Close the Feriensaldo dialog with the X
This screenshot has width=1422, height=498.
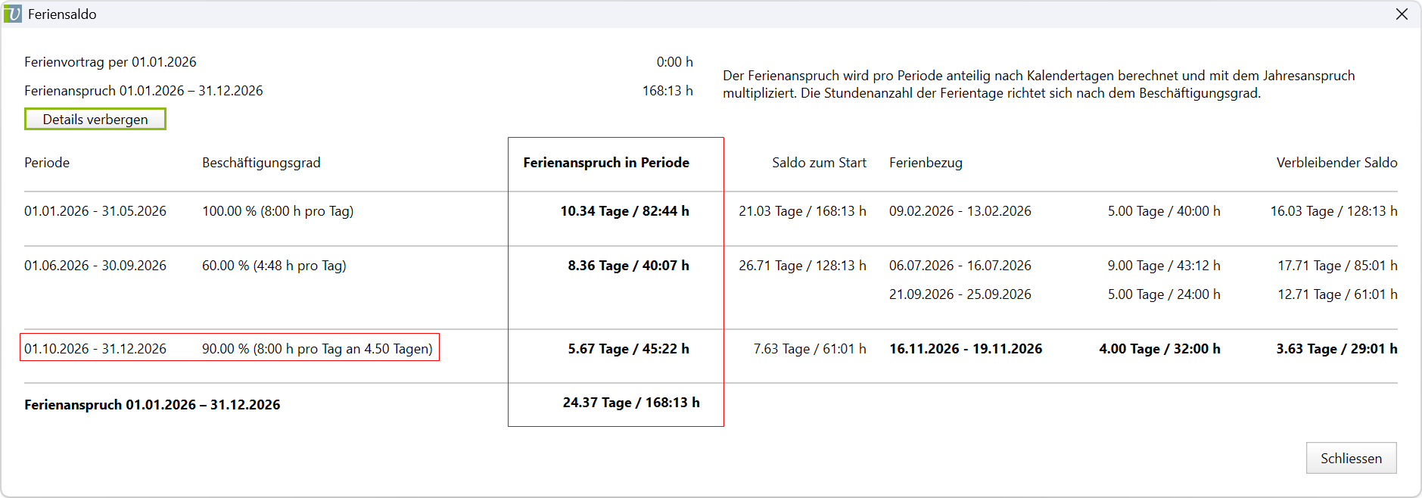[1402, 14]
